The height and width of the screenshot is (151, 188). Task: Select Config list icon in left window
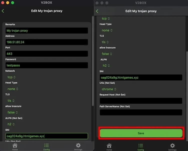click(x=46, y=146)
